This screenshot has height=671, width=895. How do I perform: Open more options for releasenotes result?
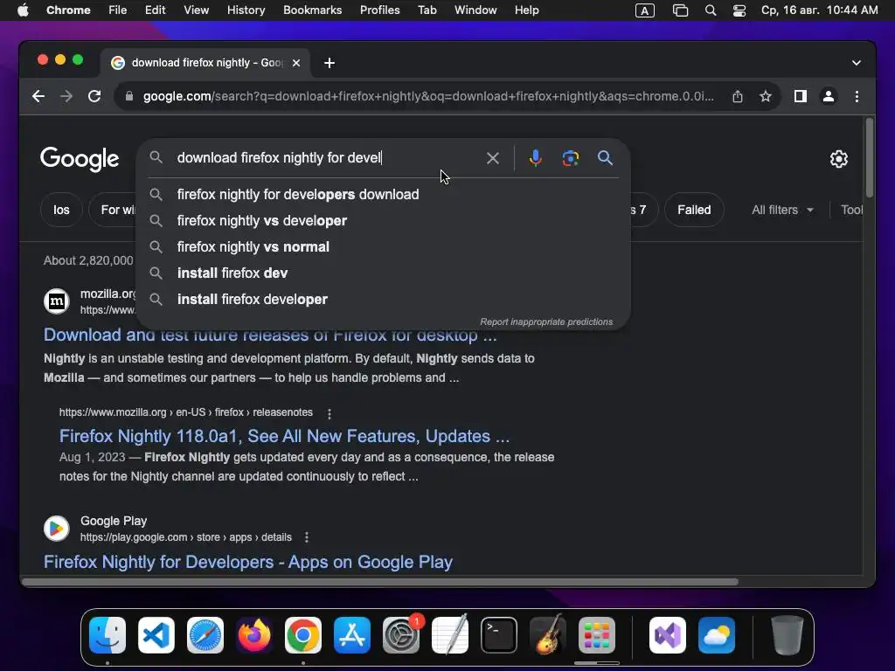click(x=330, y=413)
